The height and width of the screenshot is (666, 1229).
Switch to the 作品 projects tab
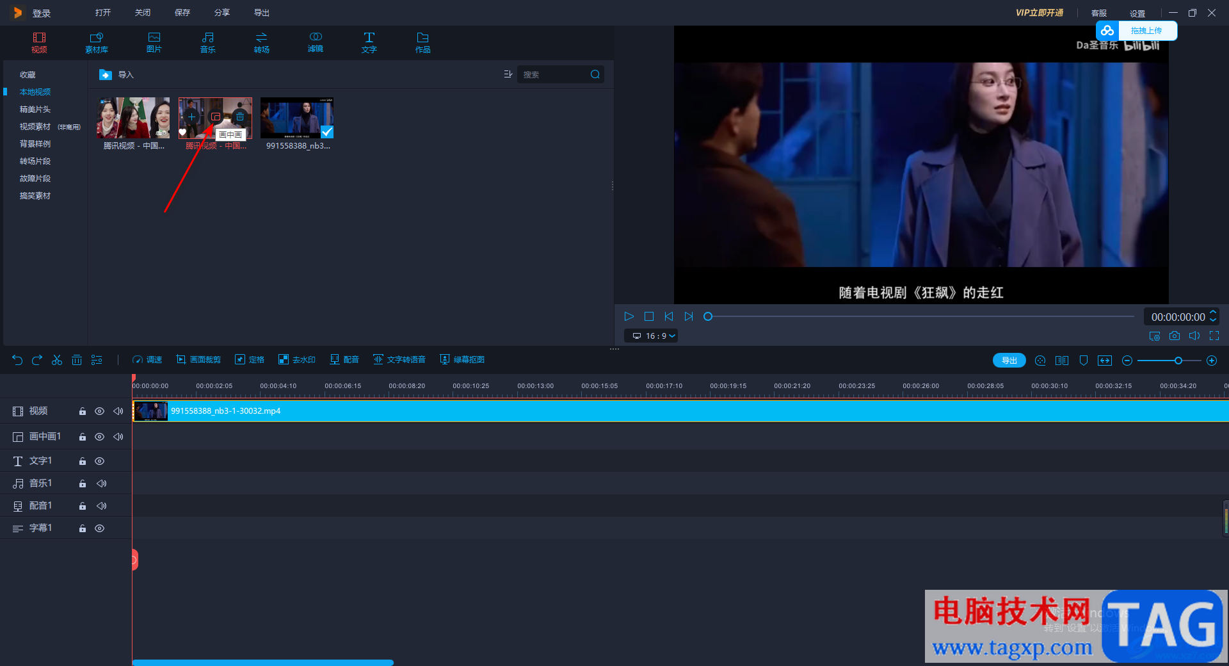(422, 42)
